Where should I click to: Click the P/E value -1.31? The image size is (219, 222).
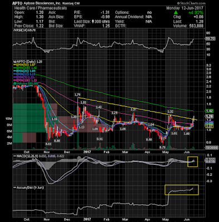105,13
